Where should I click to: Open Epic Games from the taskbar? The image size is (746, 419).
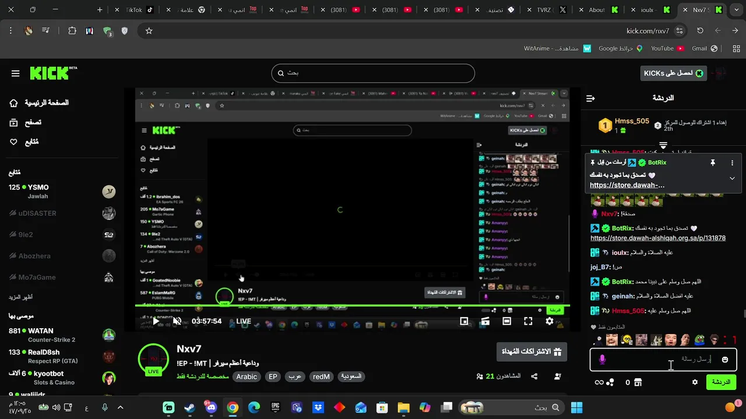(275, 407)
